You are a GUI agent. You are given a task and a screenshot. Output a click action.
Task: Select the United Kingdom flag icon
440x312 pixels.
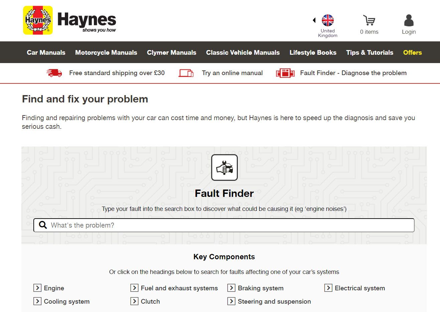pos(327,20)
